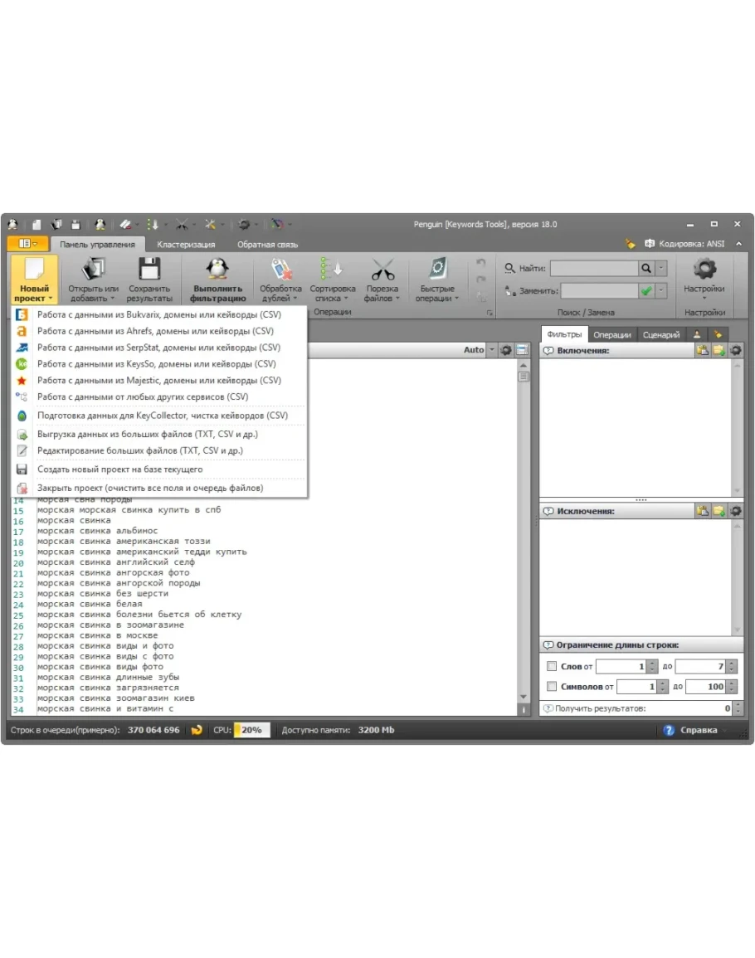Viewport: 755px width, 958px height.
Task: Click the Сохранить результаты floppy disk icon
Action: coord(149,269)
